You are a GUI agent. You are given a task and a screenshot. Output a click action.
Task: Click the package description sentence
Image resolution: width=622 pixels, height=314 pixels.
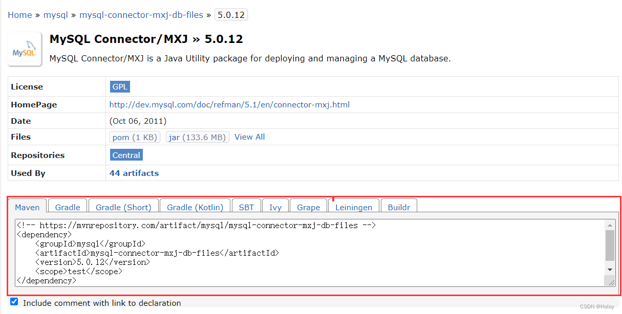point(250,58)
